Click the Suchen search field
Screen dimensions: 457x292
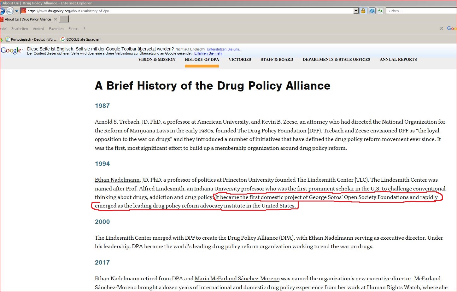[421, 11]
